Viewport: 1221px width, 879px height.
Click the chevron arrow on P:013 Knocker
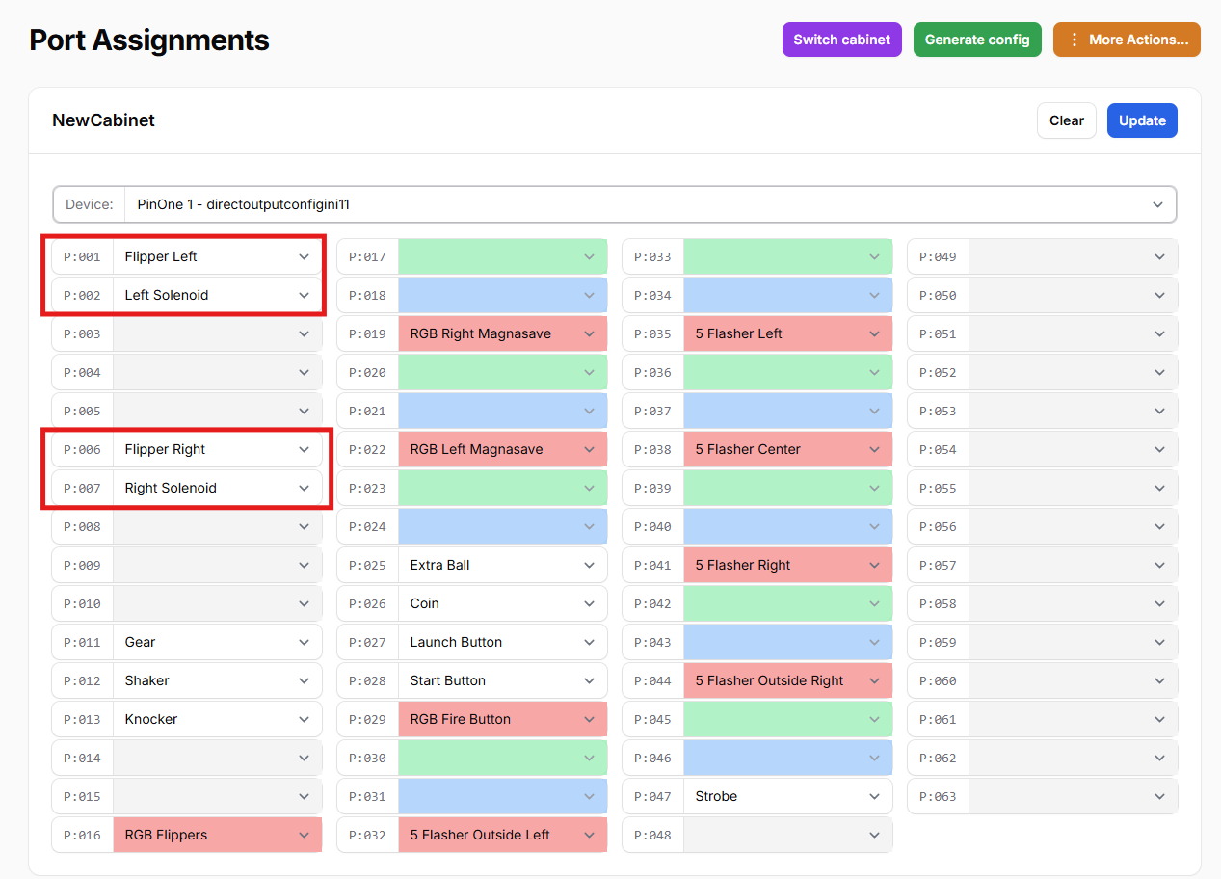click(305, 719)
